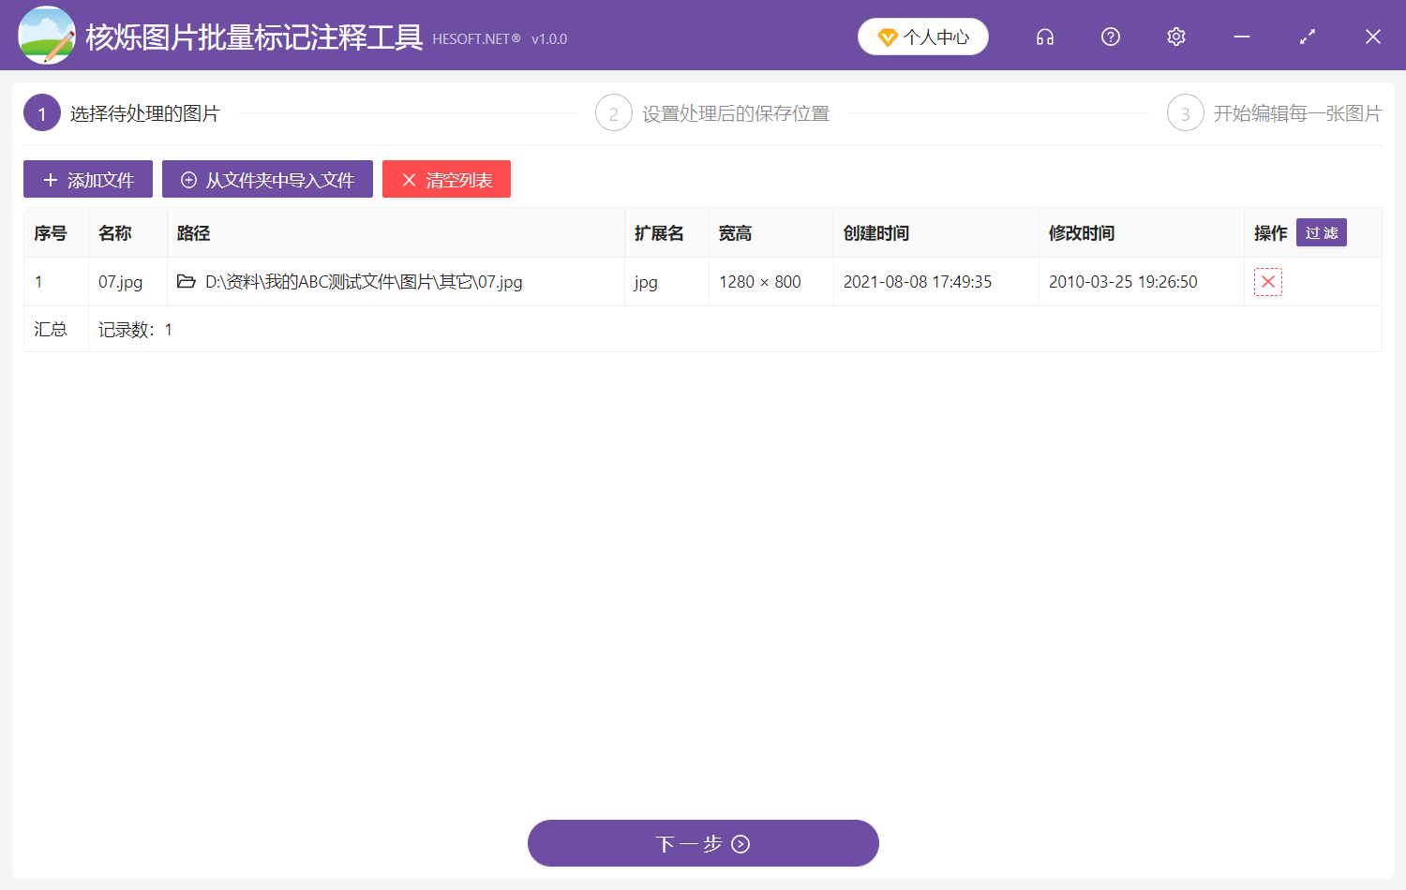Image resolution: width=1406 pixels, height=890 pixels.
Task: Click the folder icon beside the file path
Action: coord(187,282)
